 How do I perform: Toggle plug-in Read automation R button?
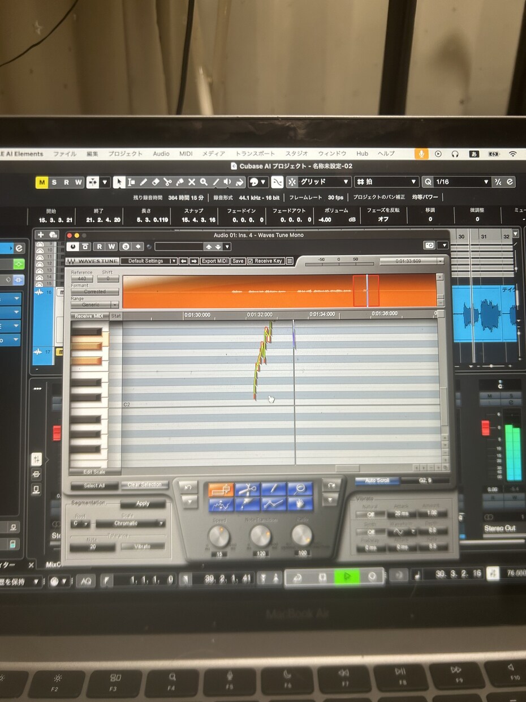[100, 246]
